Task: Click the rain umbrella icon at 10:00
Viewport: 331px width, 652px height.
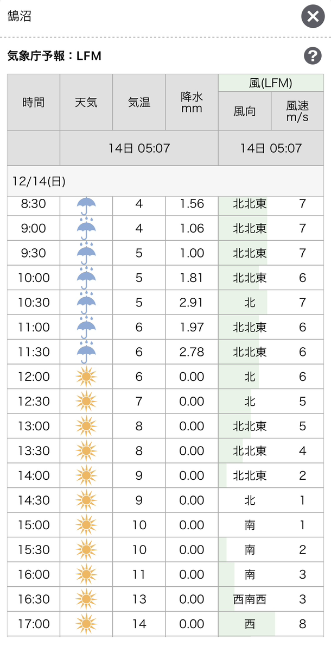Action: [86, 278]
